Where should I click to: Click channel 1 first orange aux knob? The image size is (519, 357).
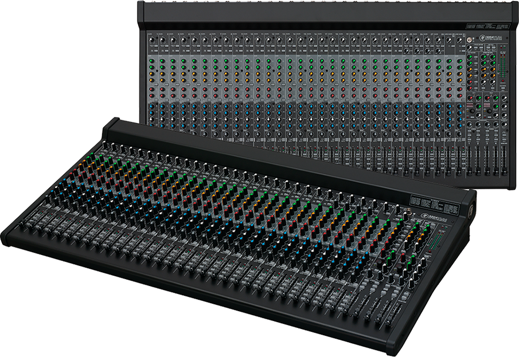click(152, 74)
